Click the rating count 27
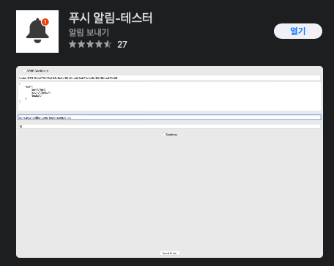 tap(122, 45)
